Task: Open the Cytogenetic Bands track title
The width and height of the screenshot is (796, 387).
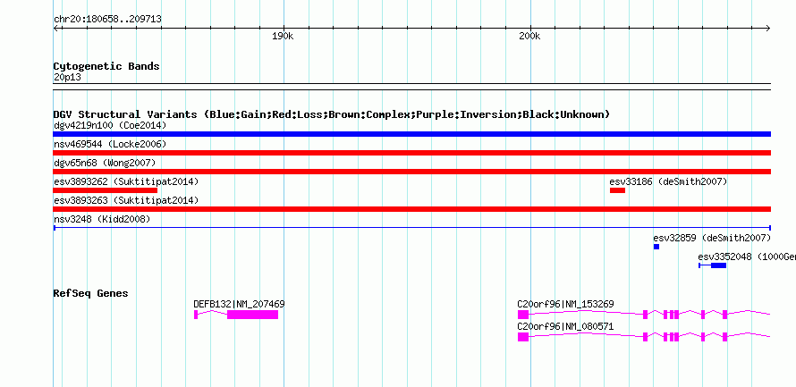Action: [106, 66]
